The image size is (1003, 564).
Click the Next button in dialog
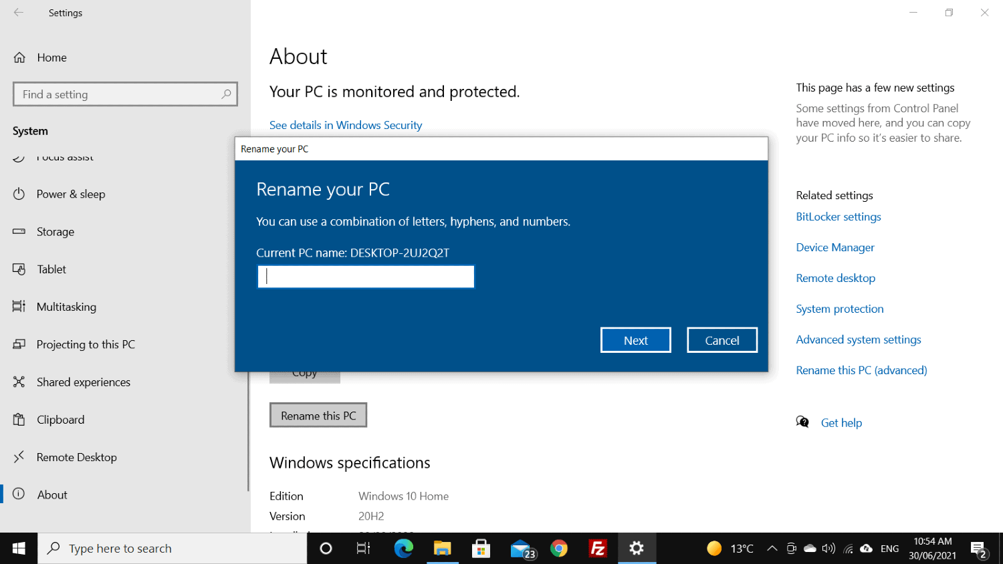[x=636, y=340]
